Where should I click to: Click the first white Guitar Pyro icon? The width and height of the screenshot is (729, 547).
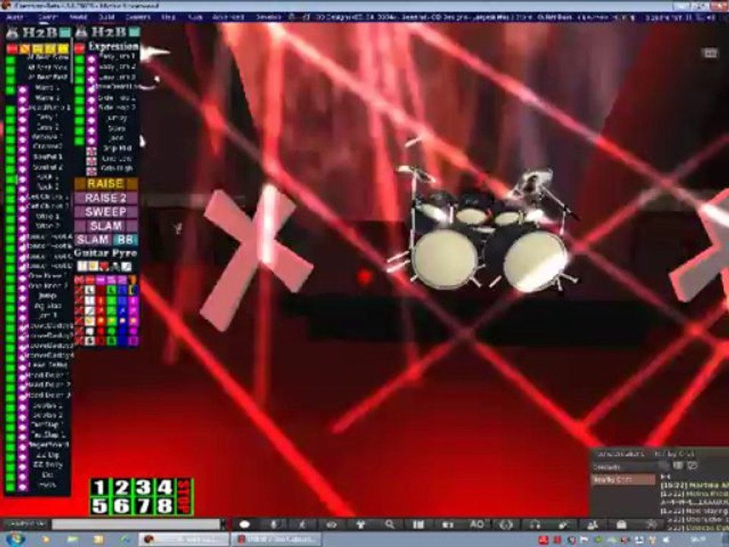82,266
